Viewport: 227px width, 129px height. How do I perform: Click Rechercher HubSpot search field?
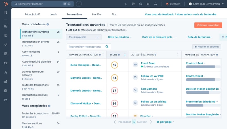43,4
